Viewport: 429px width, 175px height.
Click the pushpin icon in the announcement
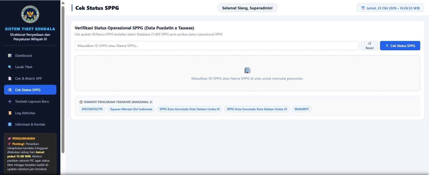(x=9, y=144)
